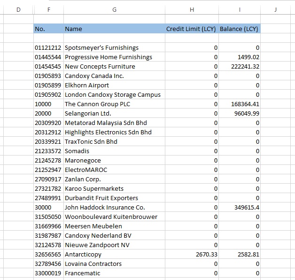Viewport: 295px width, 280px height.
Task: Select The Cannon Group PLC cell
Action: [115, 104]
